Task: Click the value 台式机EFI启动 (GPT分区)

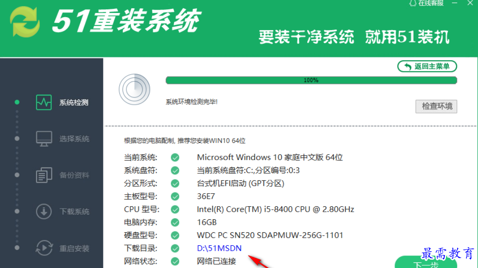Action: click(240, 183)
